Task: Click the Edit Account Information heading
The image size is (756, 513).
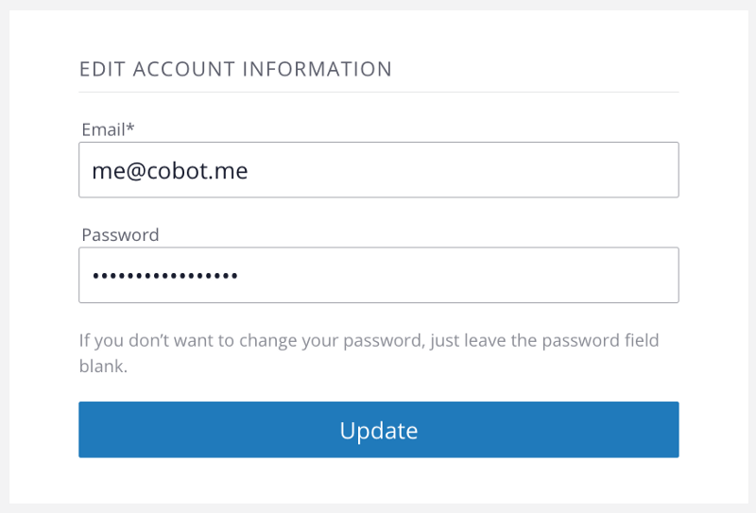Action: 235,69
